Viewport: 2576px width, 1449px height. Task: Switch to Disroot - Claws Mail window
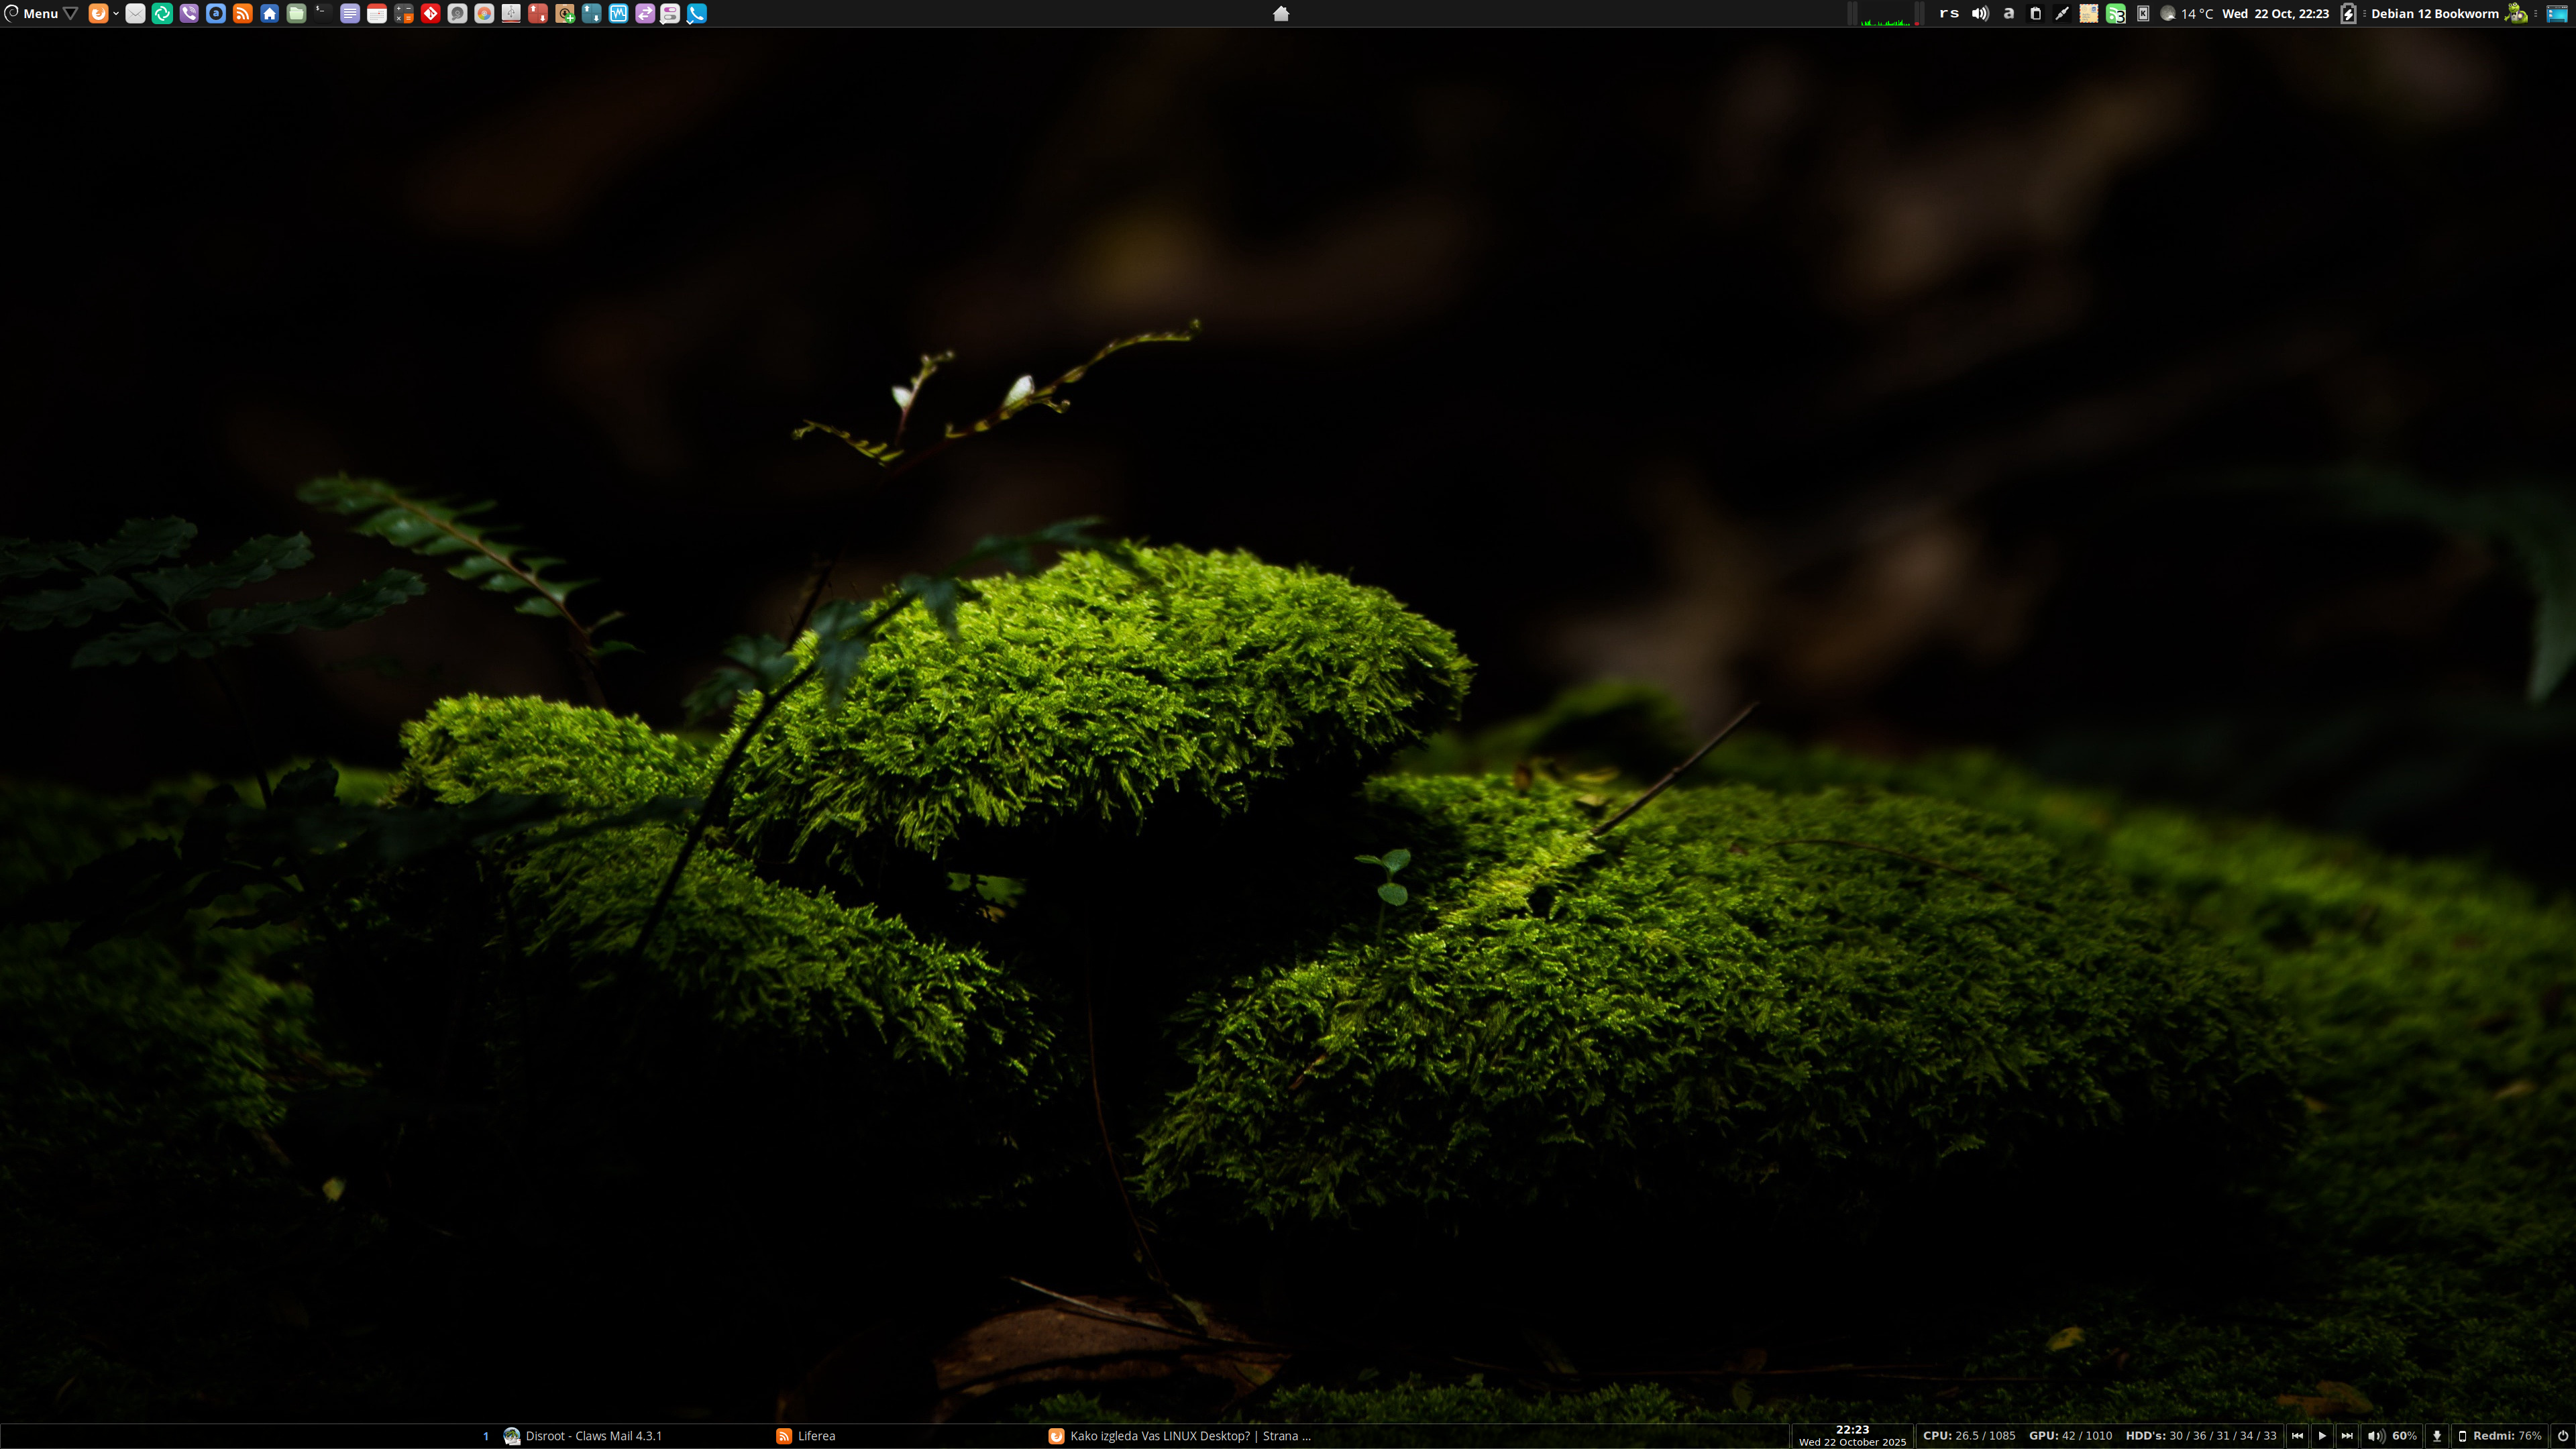(593, 1436)
